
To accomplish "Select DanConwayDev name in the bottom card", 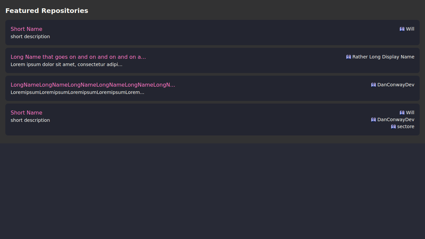I will tap(396, 119).
